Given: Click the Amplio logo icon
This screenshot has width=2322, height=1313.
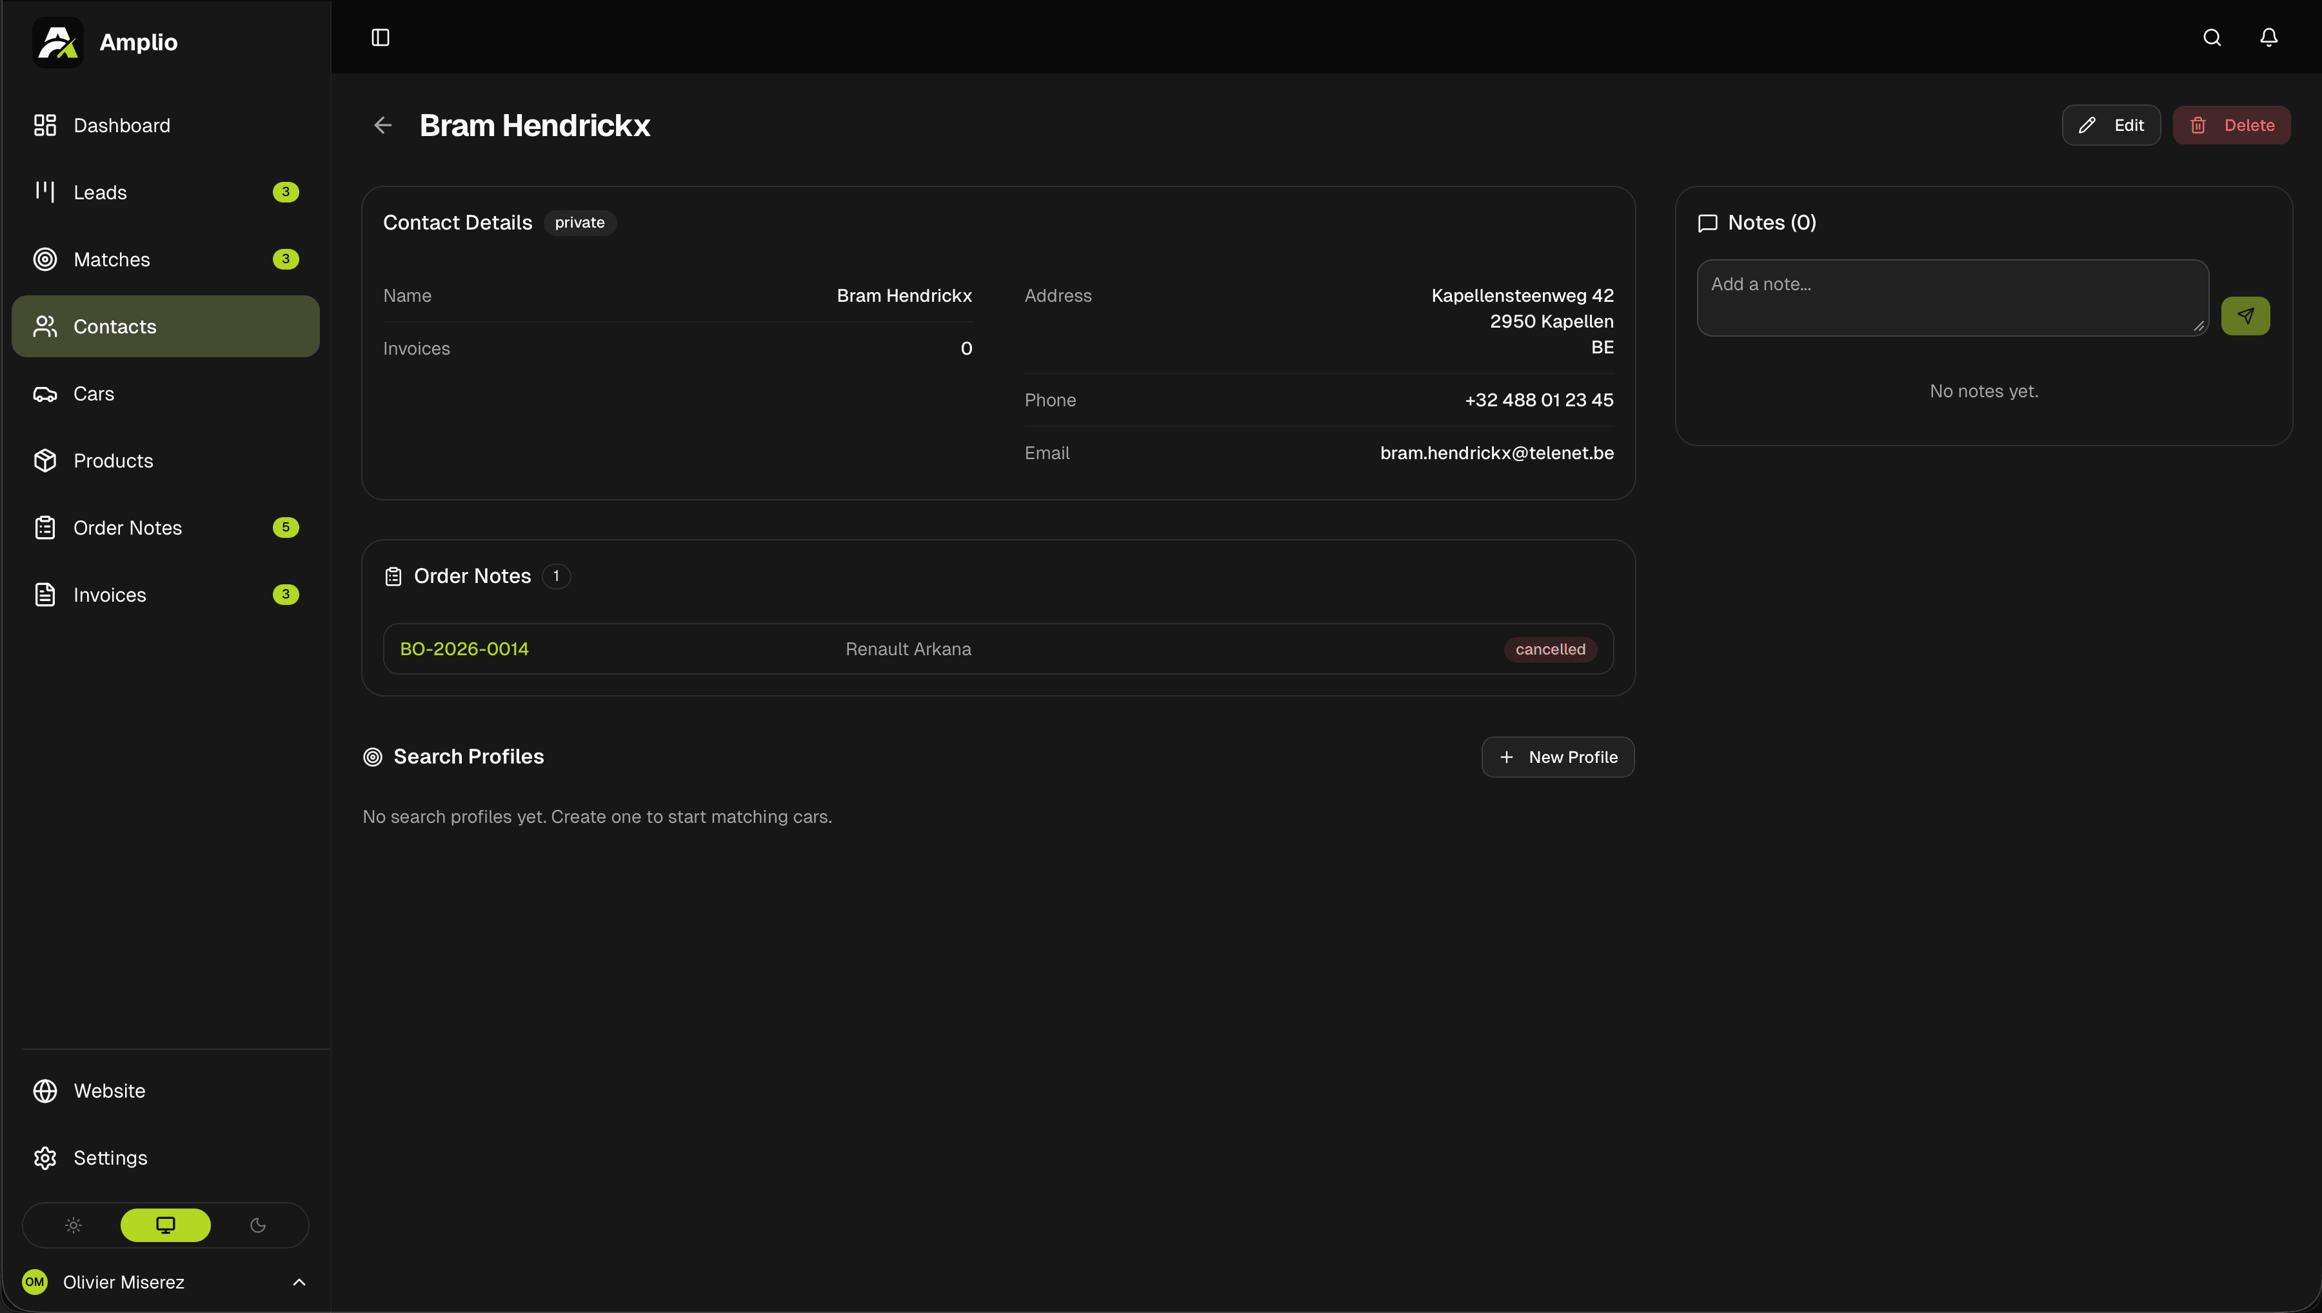Looking at the screenshot, I should [x=57, y=41].
